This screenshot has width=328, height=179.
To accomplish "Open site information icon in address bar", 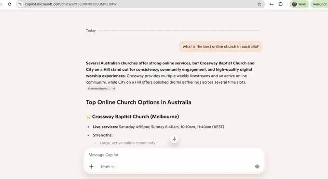I will (20, 4).
